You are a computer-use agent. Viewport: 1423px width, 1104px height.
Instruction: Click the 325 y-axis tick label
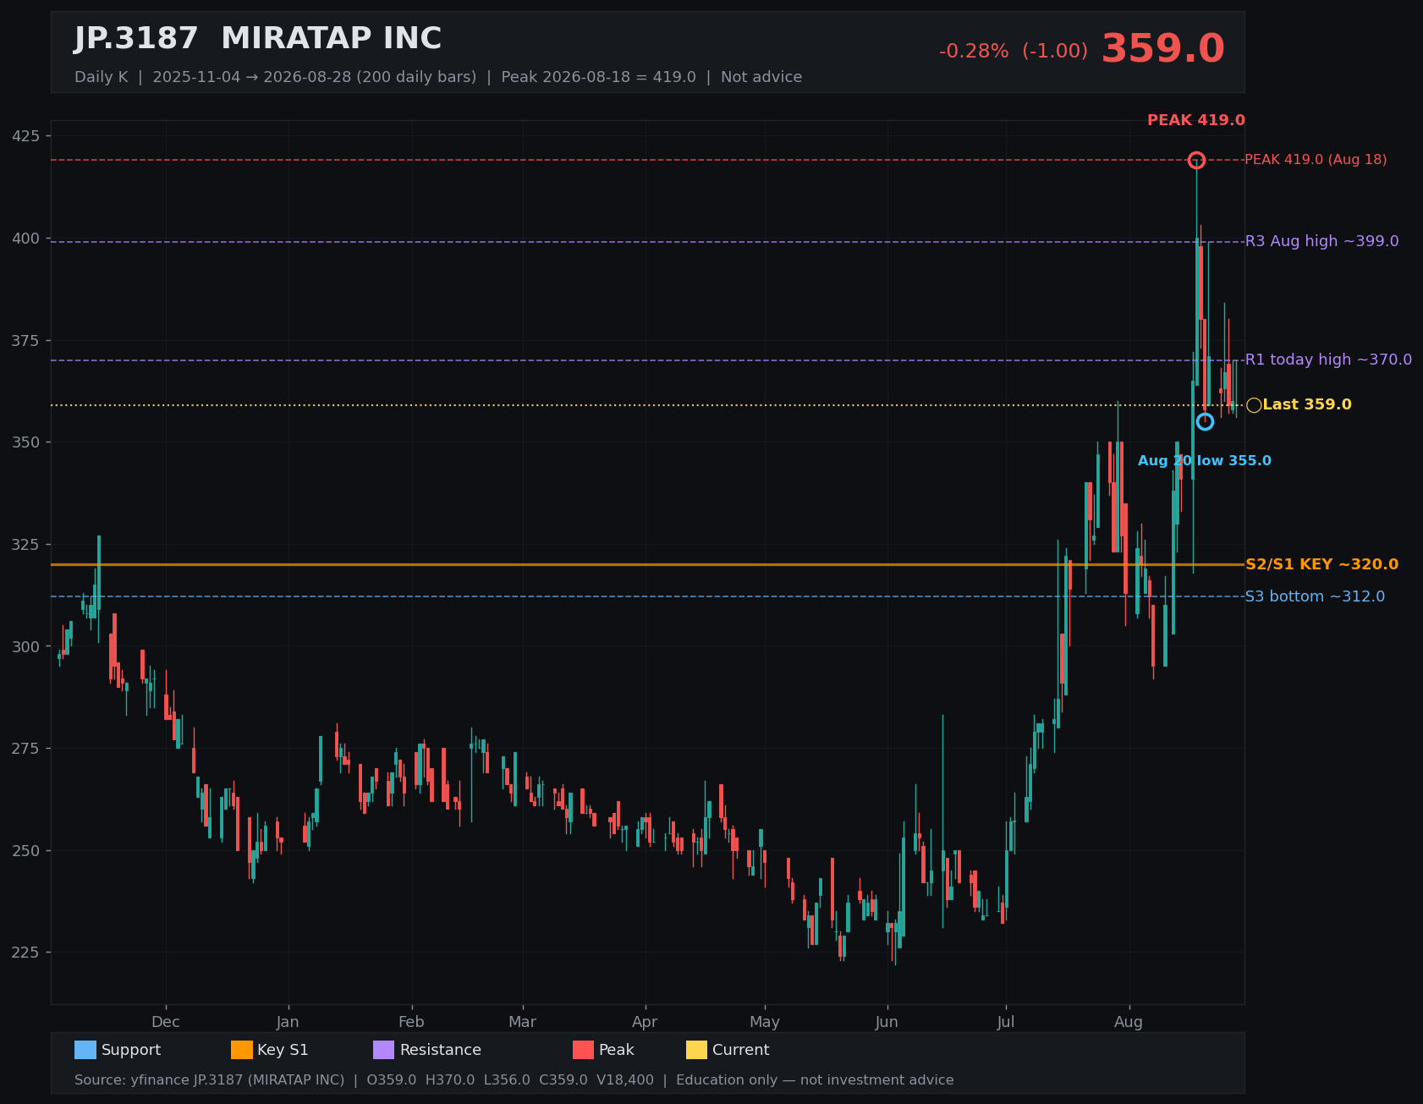25,544
